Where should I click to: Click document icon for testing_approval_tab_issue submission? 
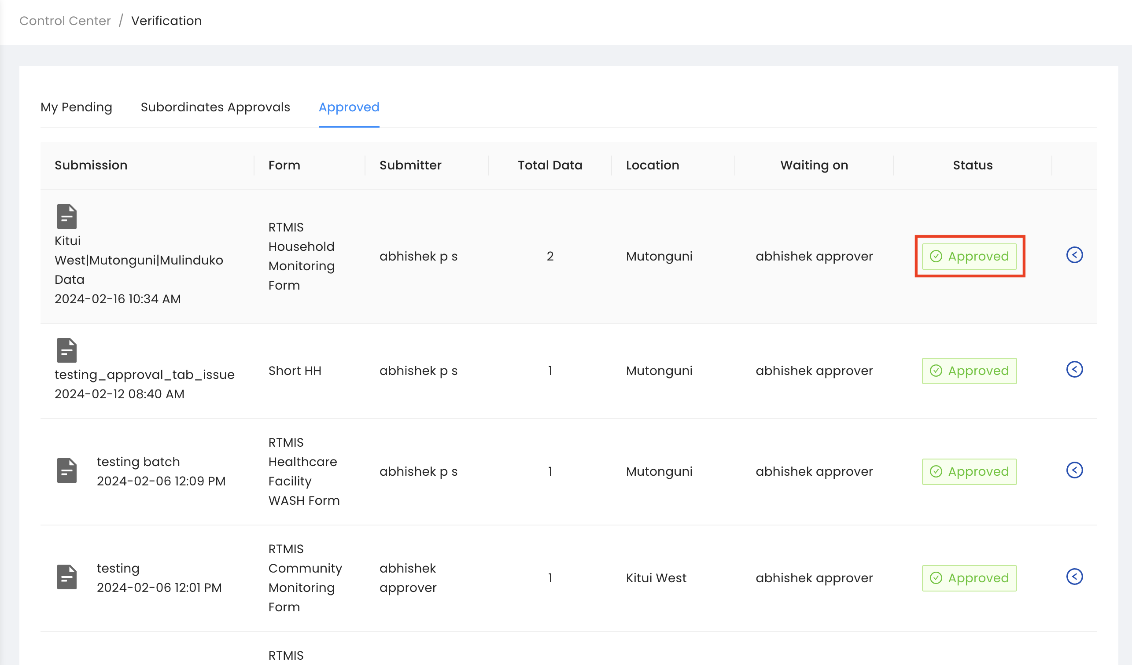(66, 350)
